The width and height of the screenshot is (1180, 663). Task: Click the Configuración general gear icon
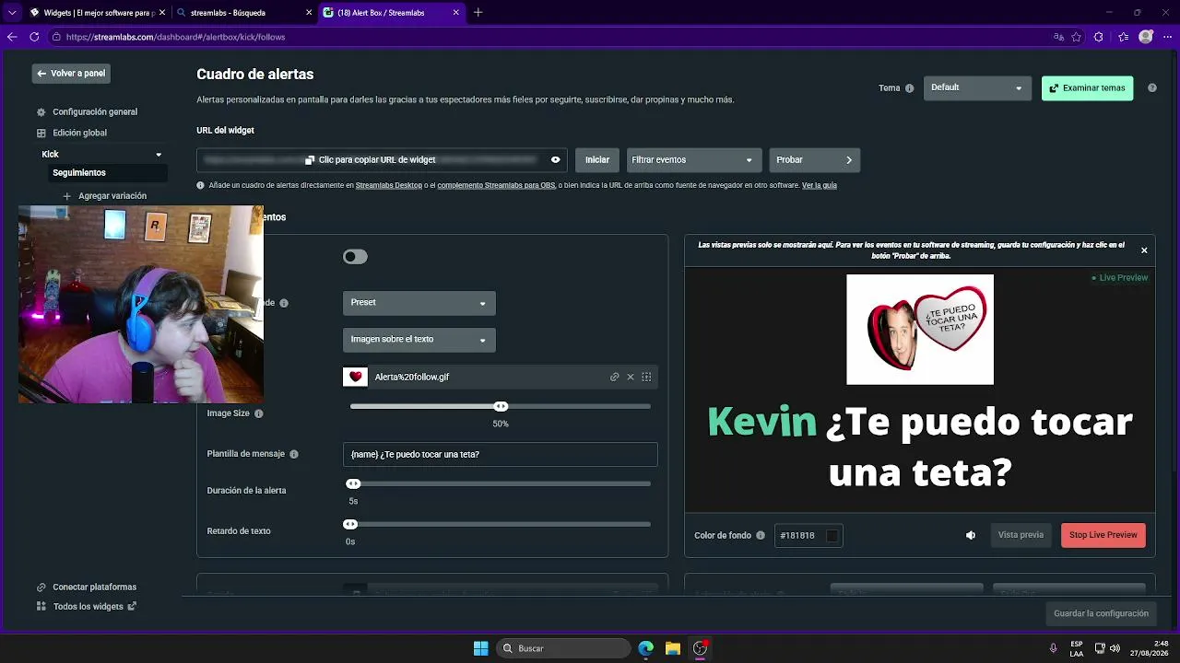41,112
